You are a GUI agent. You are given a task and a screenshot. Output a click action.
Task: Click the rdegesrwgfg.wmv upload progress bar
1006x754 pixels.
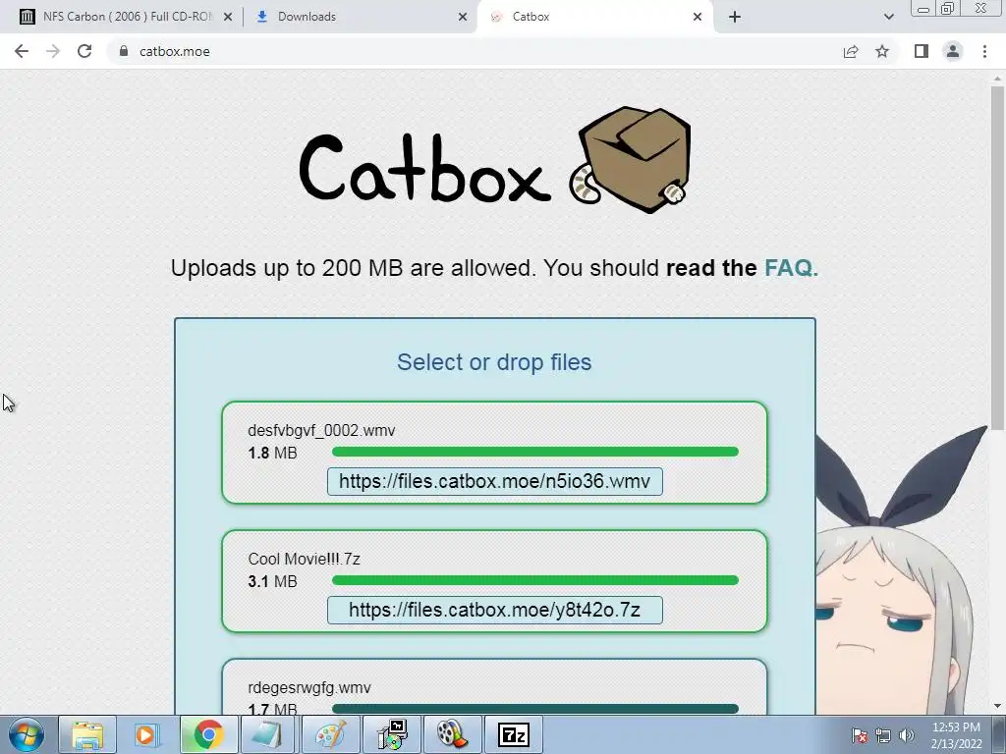pos(535,709)
